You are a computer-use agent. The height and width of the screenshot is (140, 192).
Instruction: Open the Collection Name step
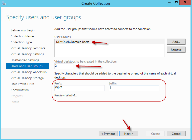point(22,36)
